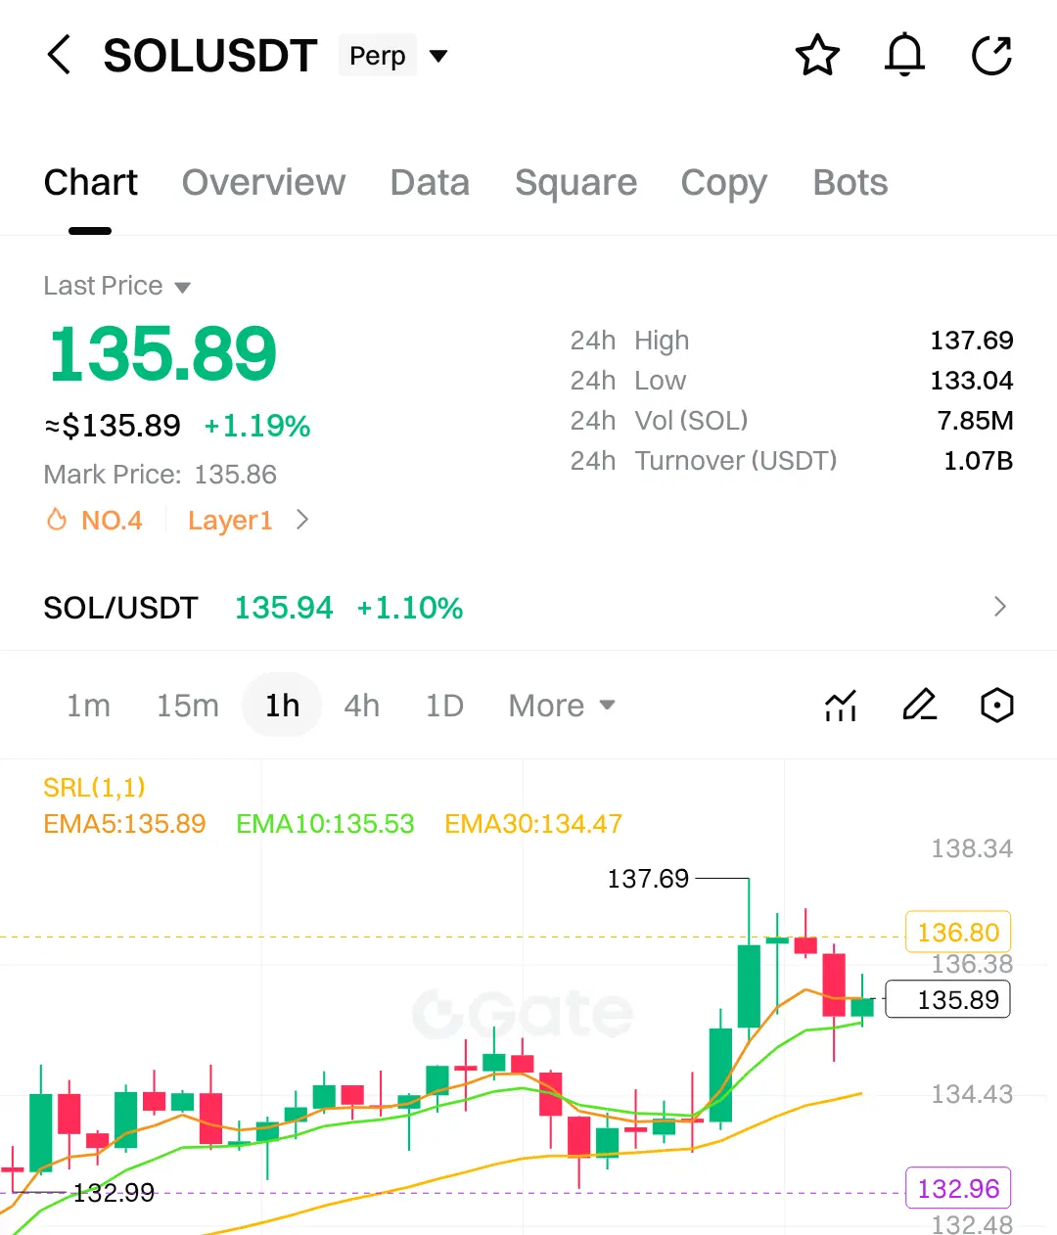Tap the 138.34 axis price label
1057x1235 pixels.
click(x=971, y=848)
